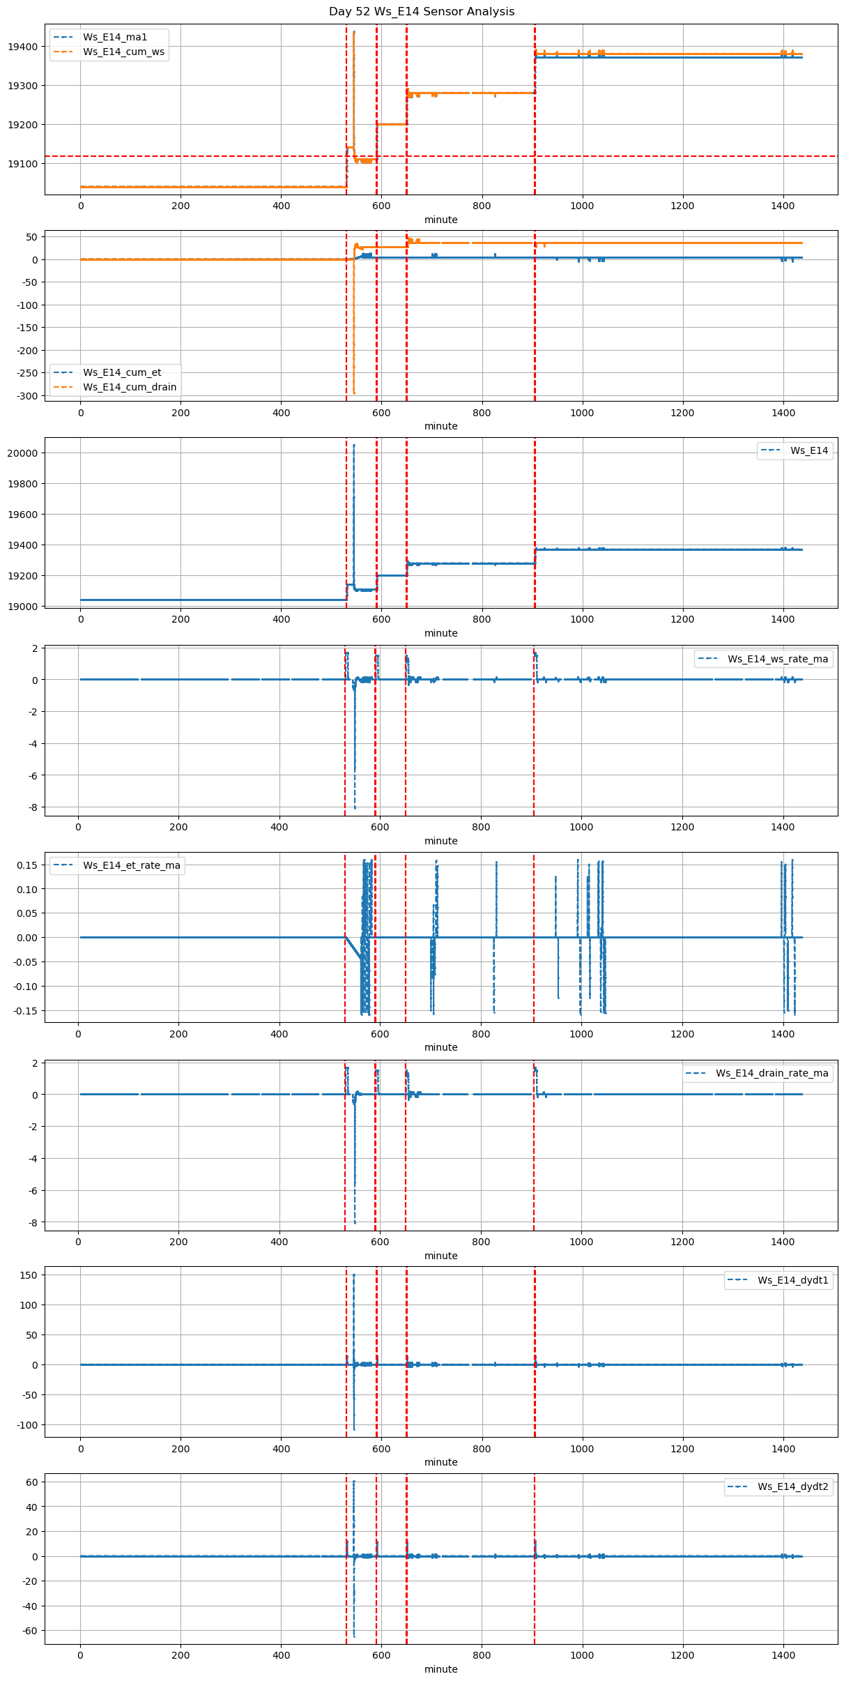The image size is (844, 1681).
Task: Click the 0.15 y-axis tick label
Action: (28, 865)
